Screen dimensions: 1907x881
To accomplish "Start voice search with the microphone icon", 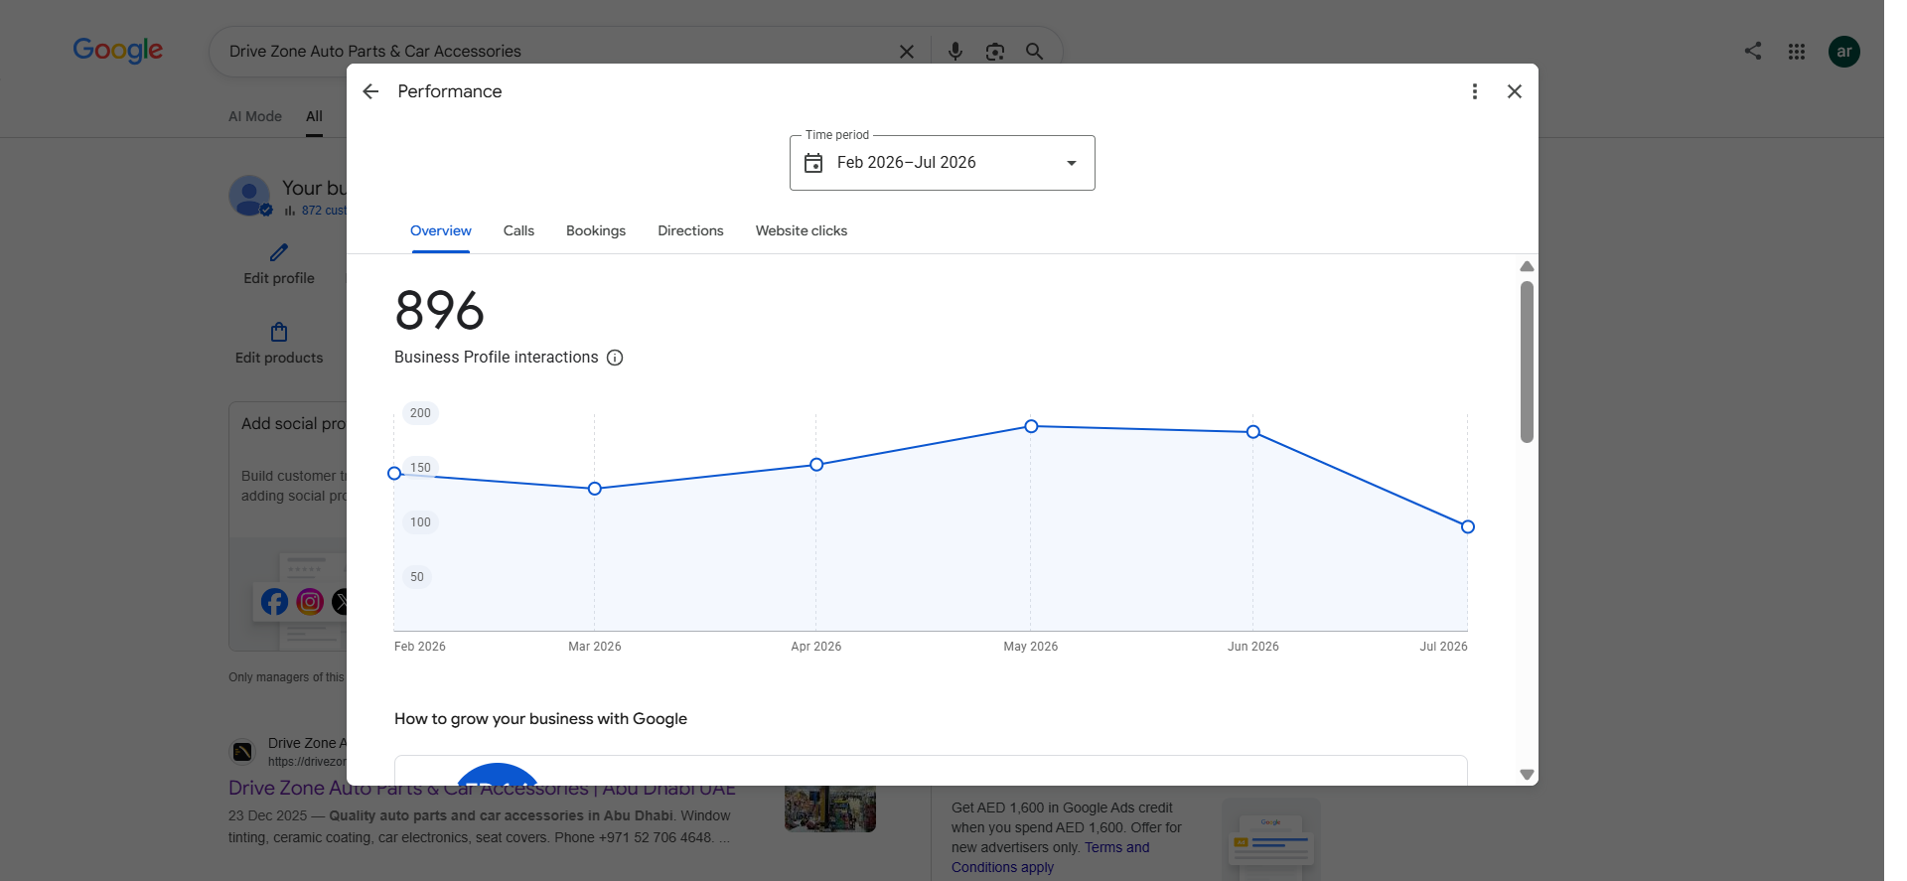I will click(955, 52).
